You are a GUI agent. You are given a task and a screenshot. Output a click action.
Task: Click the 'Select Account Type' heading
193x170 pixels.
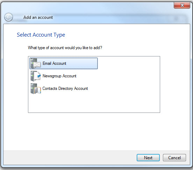point(41,35)
